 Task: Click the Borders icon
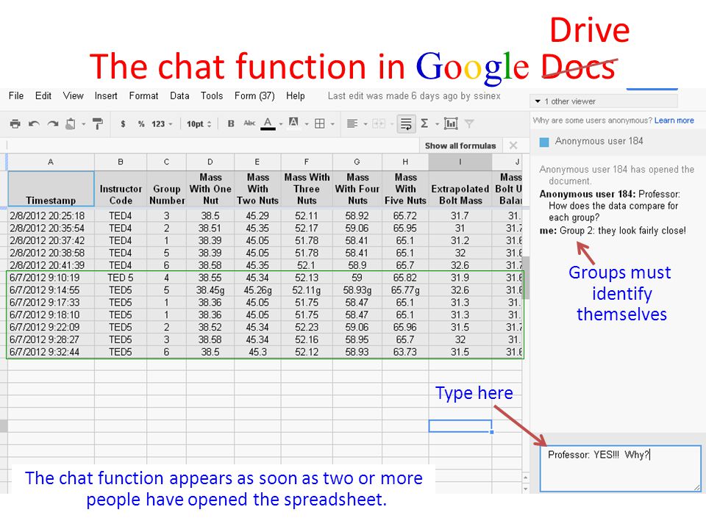click(x=320, y=123)
